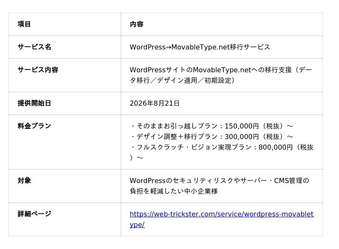The width and height of the screenshot is (339, 249).
Task: Click the デザイン調整＋移行プラン 300,000円 line
Action: [211, 137]
